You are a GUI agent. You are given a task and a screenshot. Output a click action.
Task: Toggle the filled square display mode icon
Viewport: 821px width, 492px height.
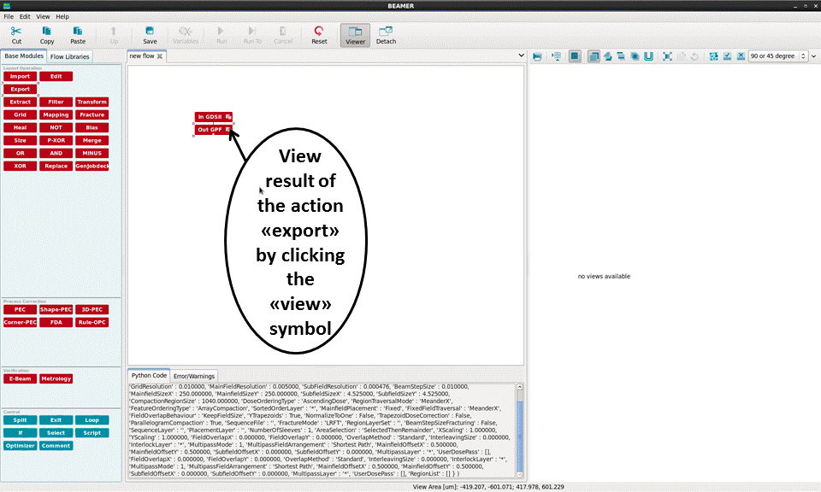click(575, 56)
